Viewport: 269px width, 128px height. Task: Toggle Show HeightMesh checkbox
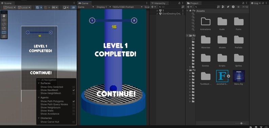coord(74,93)
